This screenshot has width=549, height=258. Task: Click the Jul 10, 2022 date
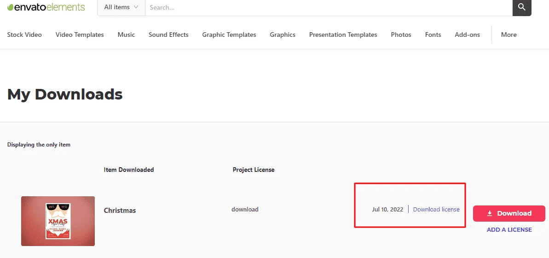(387, 209)
